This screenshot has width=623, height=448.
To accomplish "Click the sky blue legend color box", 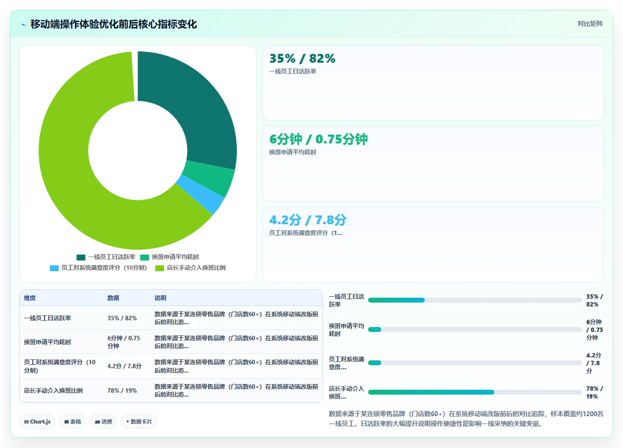I will click(54, 268).
